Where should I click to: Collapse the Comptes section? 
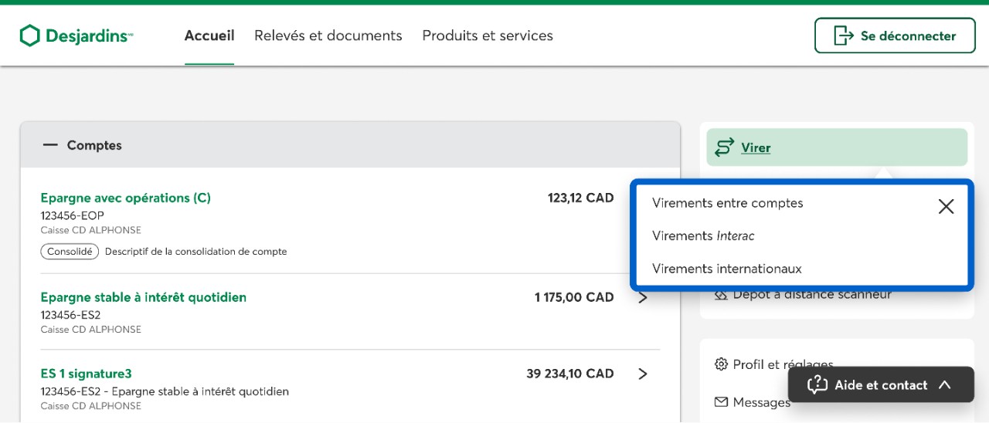coord(51,145)
